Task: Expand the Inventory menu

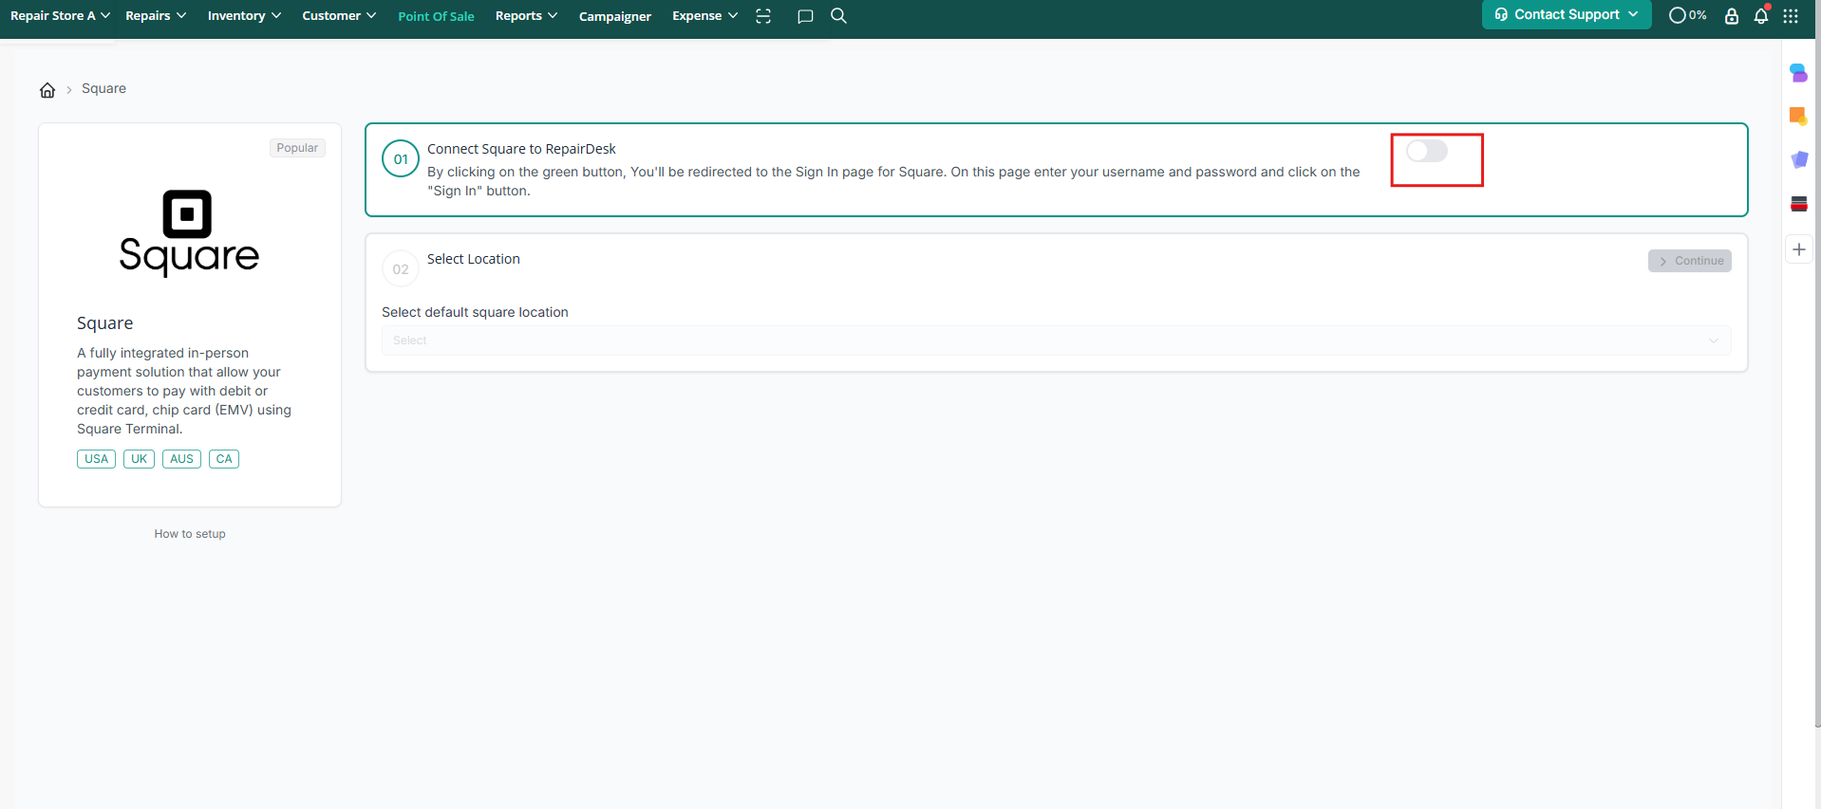Action: tap(244, 15)
